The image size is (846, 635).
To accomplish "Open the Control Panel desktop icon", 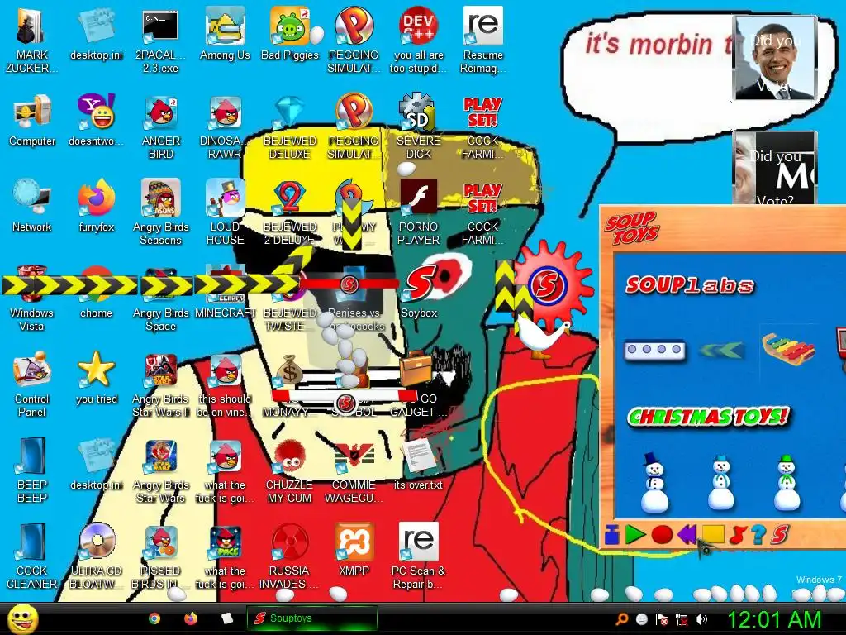I will tap(32, 384).
